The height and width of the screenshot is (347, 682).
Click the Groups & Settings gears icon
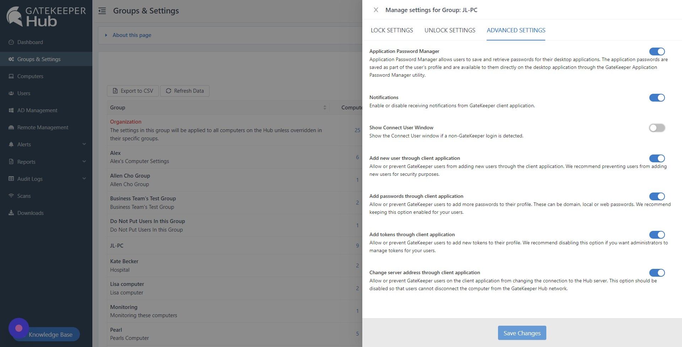pos(11,59)
